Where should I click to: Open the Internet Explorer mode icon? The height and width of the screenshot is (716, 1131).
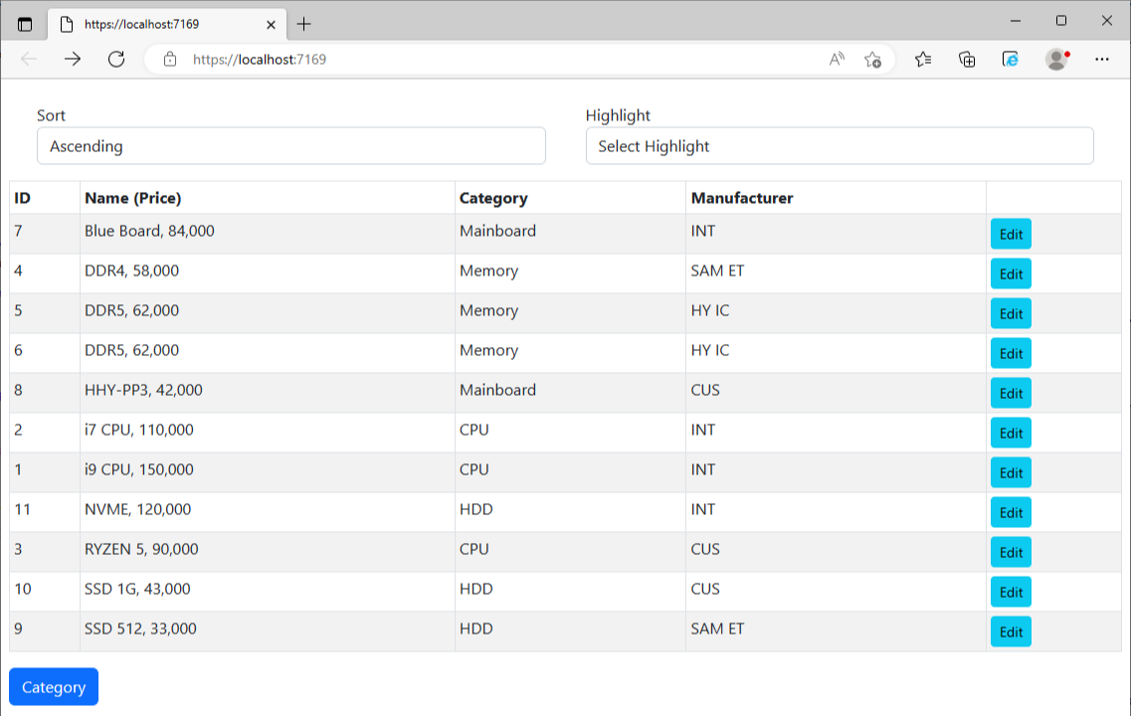coord(1010,59)
